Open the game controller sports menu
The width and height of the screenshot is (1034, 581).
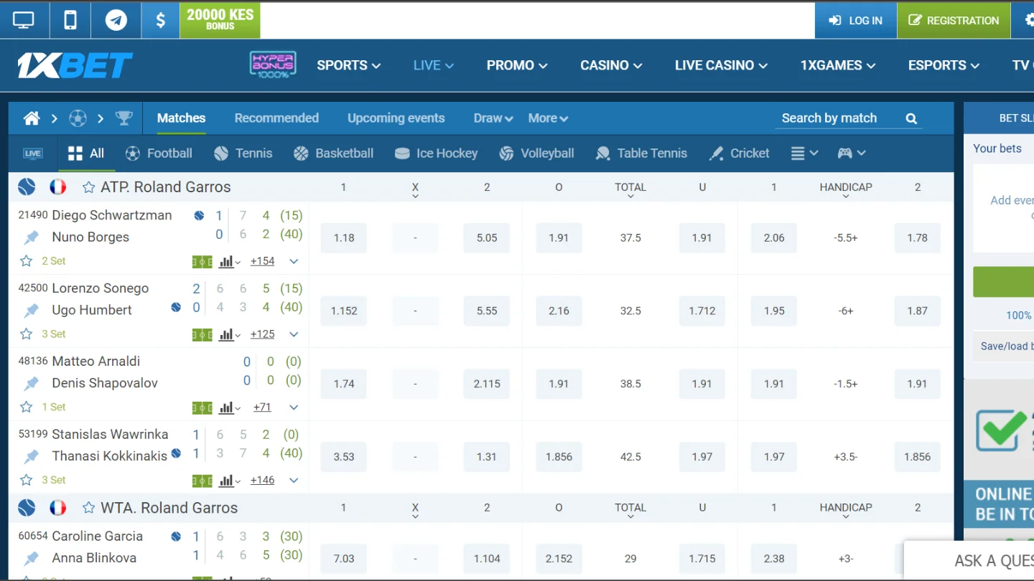[852, 153]
